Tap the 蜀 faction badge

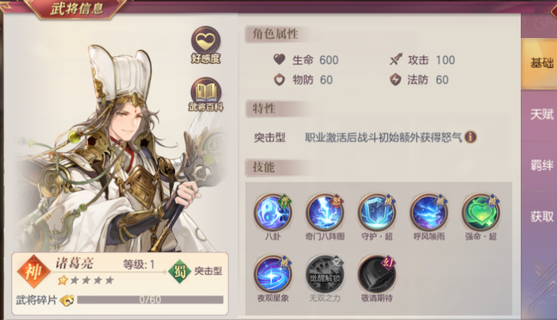coord(180,271)
